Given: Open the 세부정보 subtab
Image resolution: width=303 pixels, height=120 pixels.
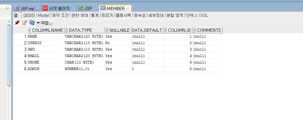Looking at the screenshot, I should pyautogui.click(x=156, y=16).
